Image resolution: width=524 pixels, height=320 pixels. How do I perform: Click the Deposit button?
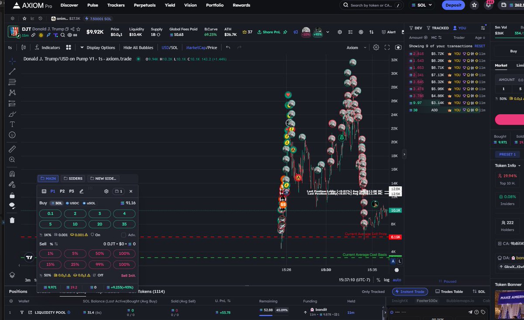453,5
